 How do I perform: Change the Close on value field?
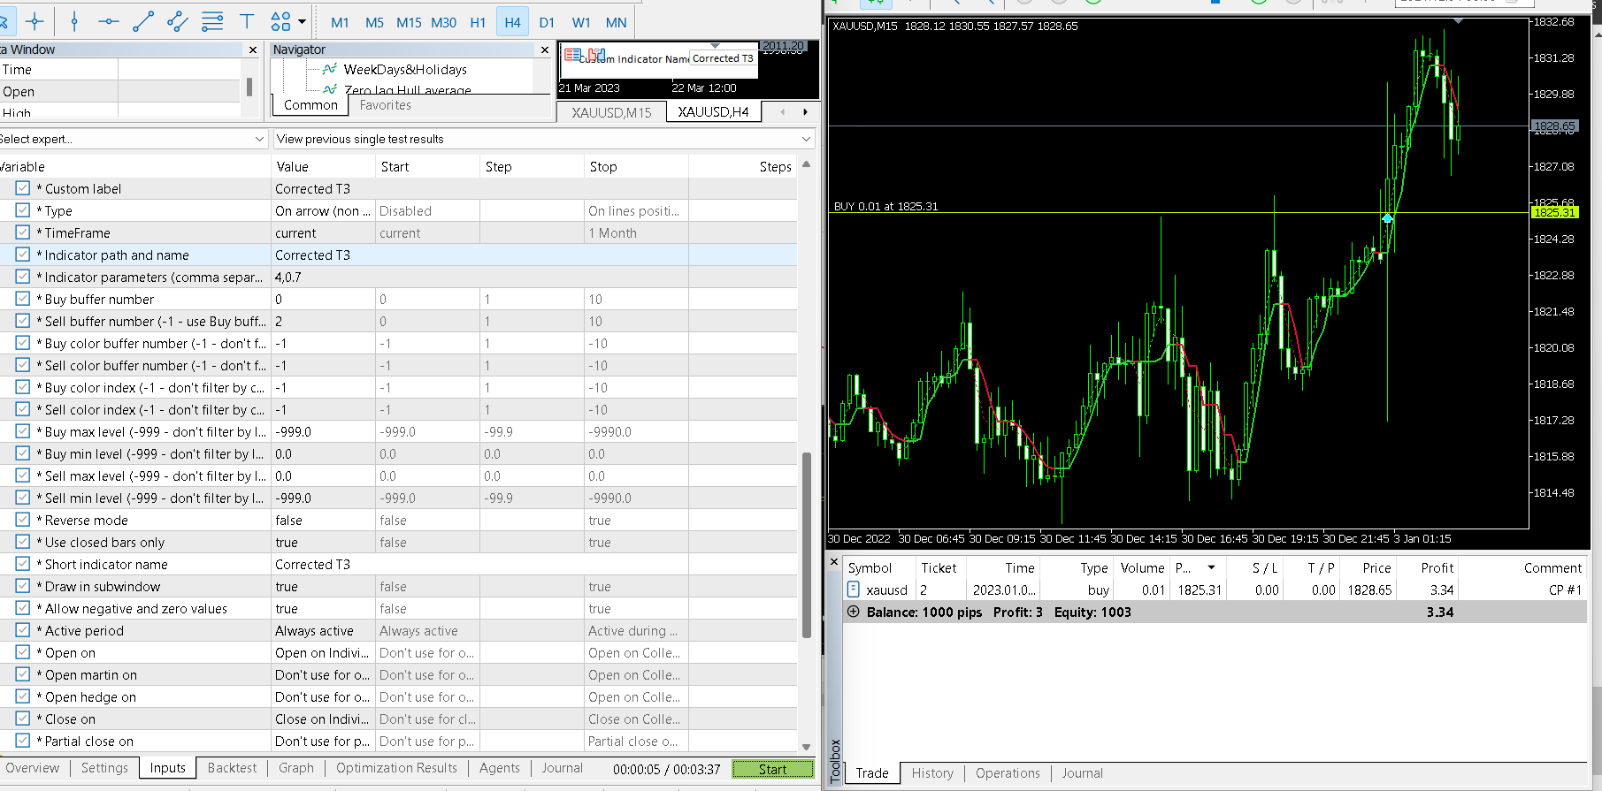323,719
